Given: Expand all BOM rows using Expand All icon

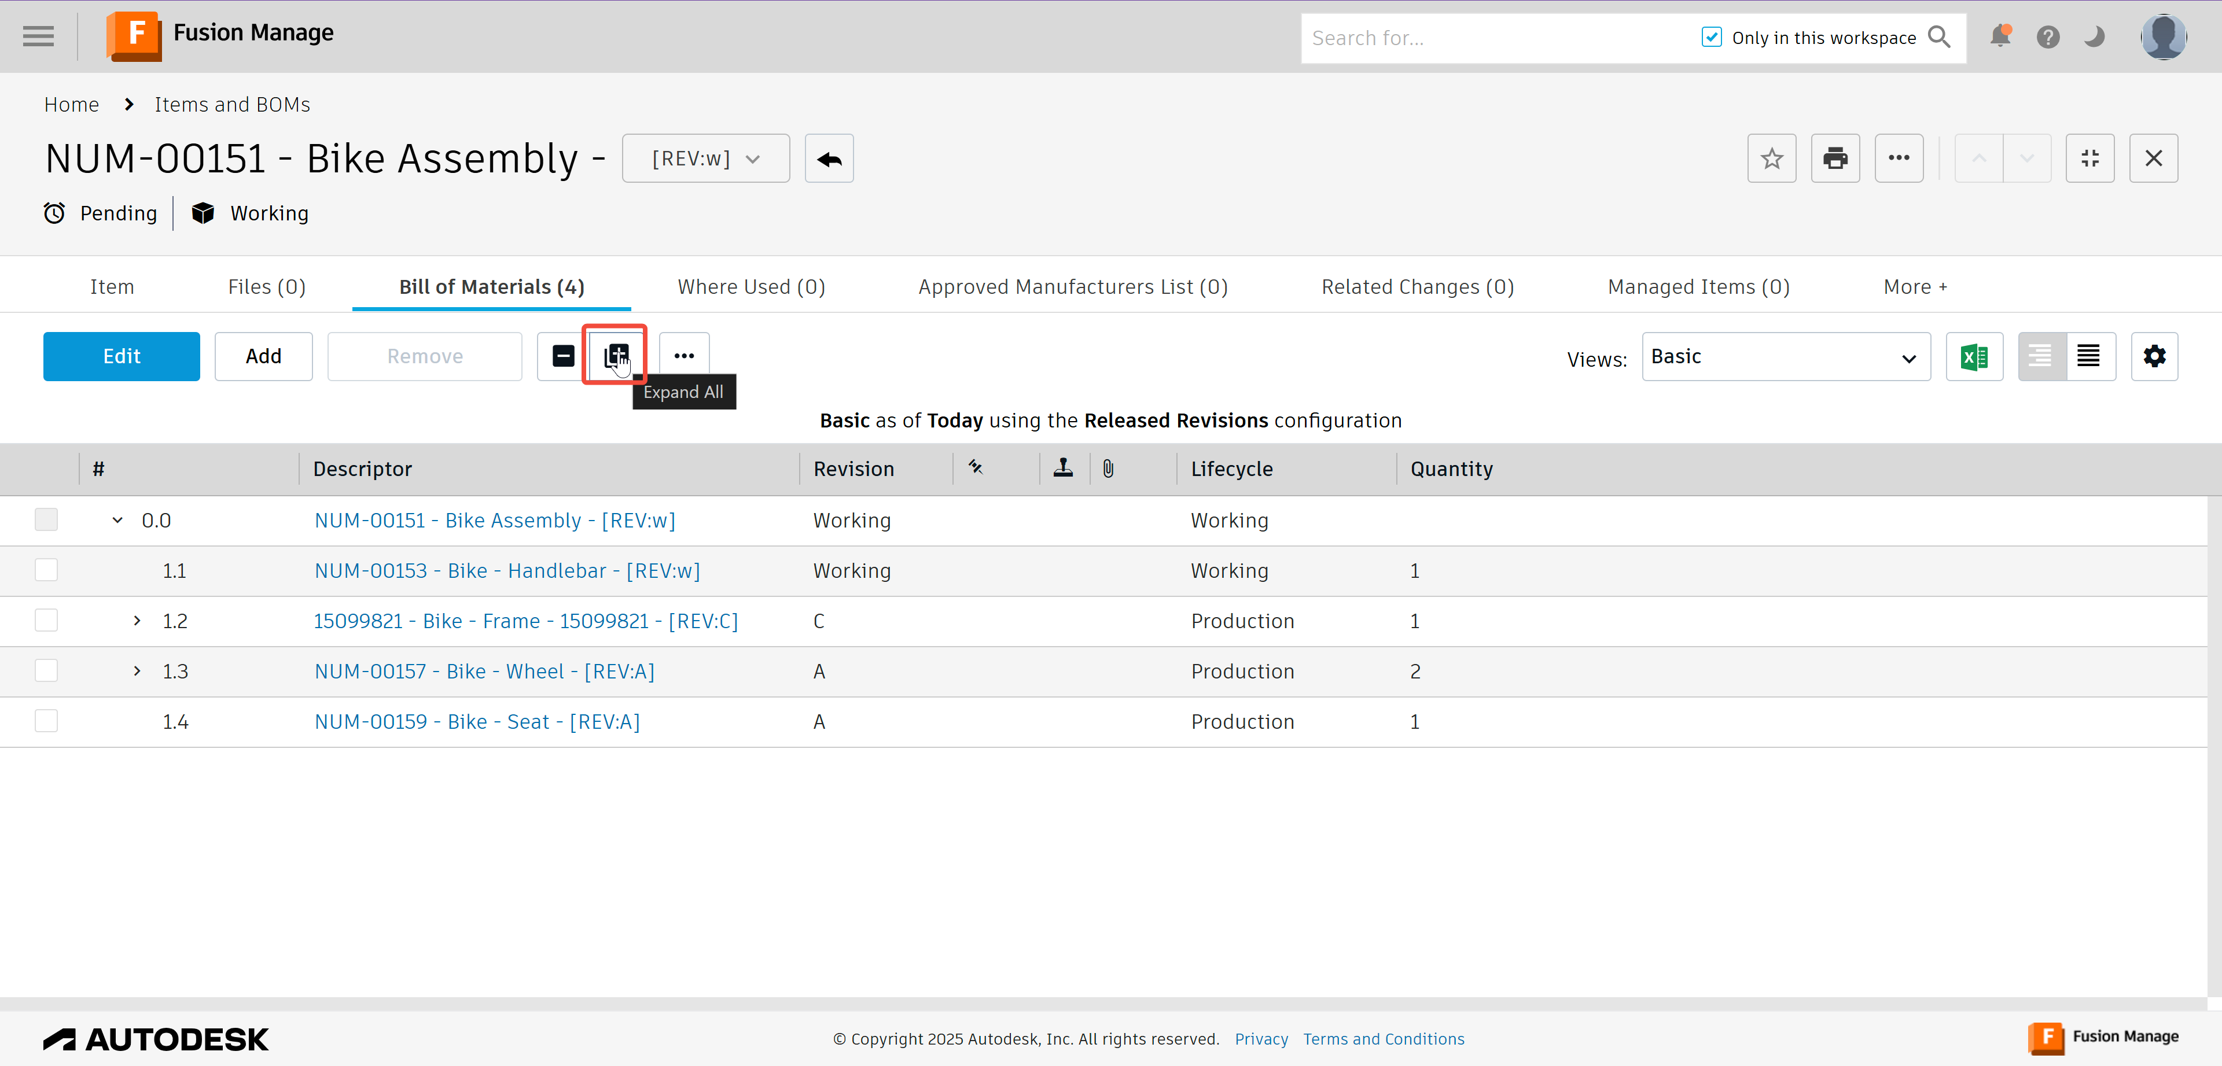Looking at the screenshot, I should pos(614,355).
